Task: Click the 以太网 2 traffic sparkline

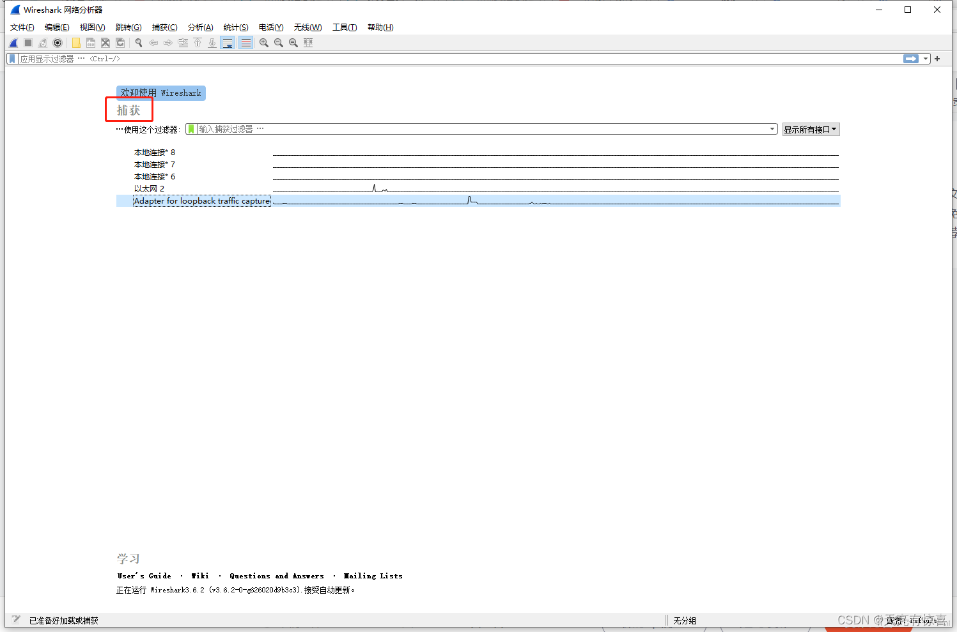Action: click(x=556, y=188)
